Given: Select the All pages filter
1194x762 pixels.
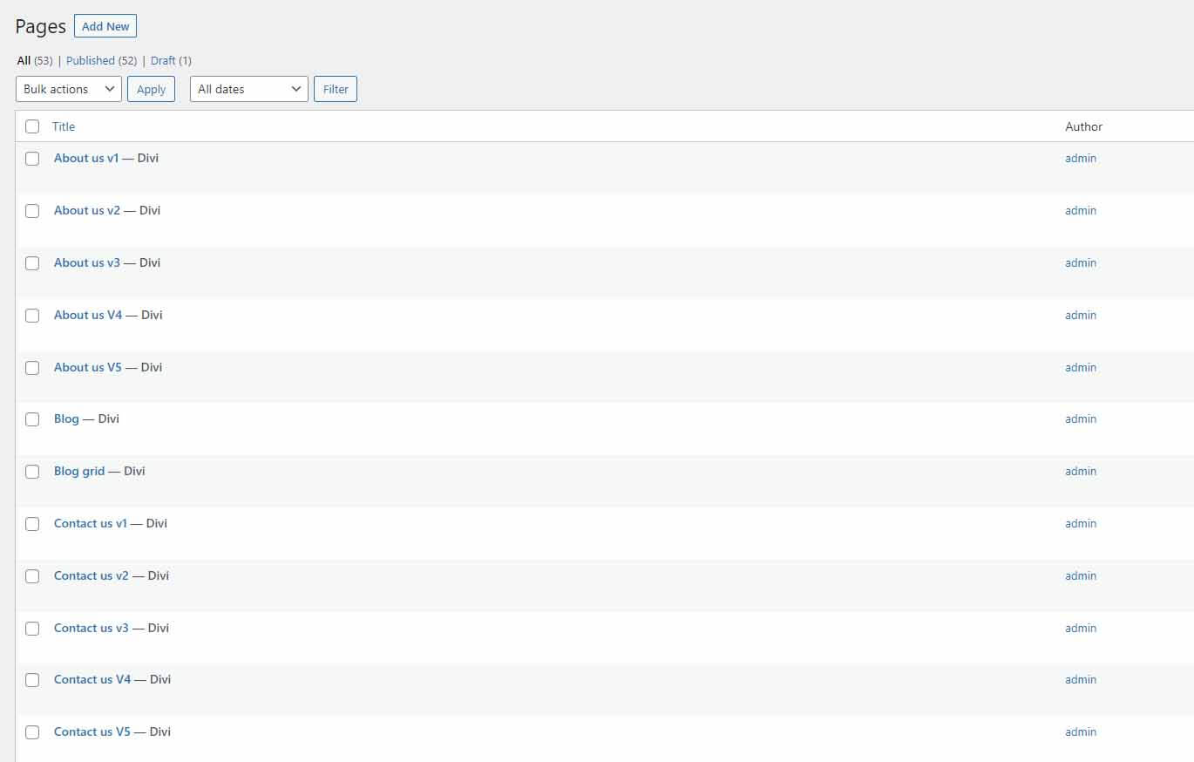Looking at the screenshot, I should (x=24, y=60).
